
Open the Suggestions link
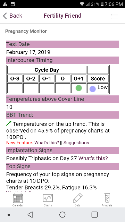coord(76,143)
